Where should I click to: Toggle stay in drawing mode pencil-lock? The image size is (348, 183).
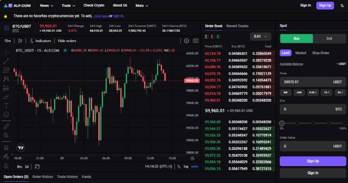(x=6, y=157)
